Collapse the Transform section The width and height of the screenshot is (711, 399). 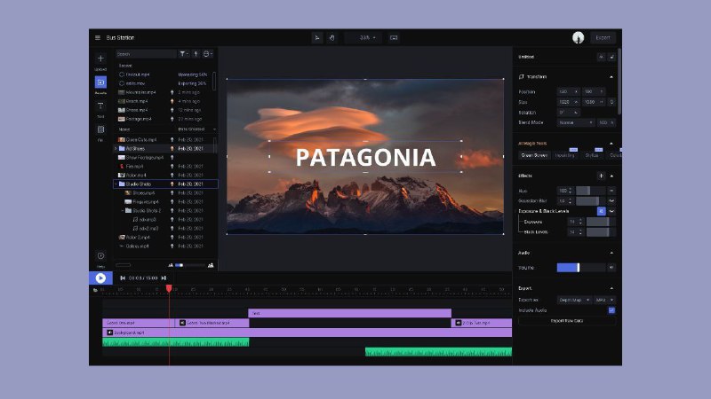click(x=611, y=77)
